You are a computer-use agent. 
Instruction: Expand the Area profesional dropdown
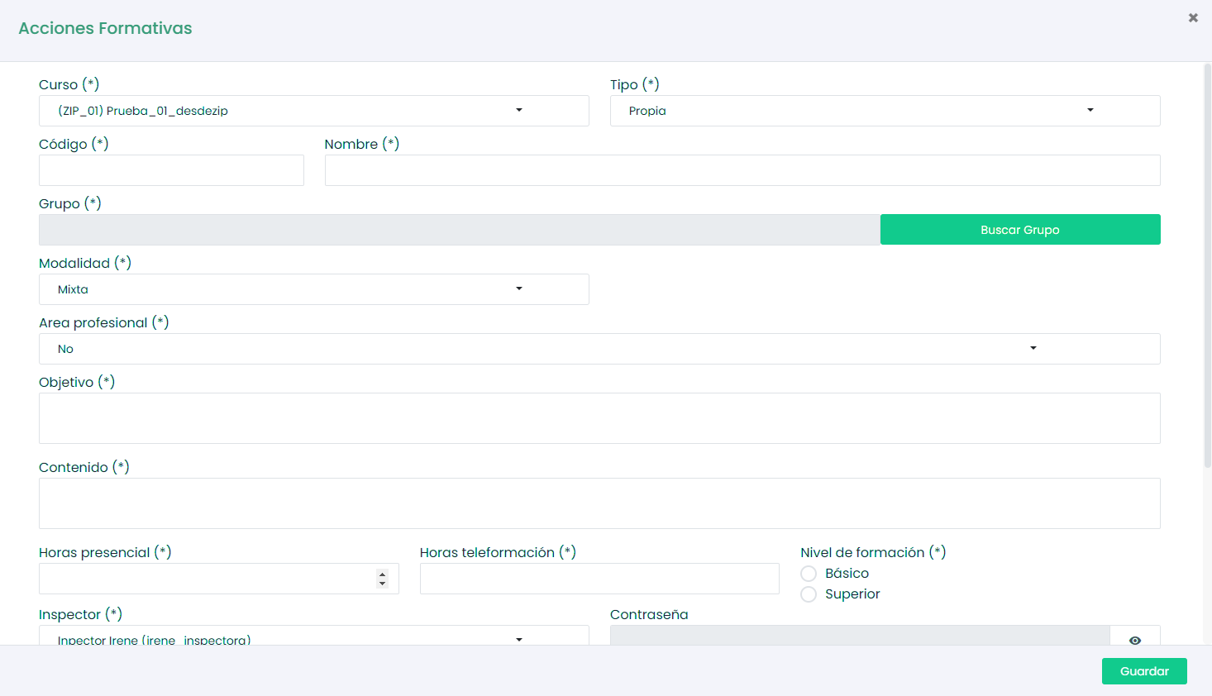pyautogui.click(x=599, y=349)
